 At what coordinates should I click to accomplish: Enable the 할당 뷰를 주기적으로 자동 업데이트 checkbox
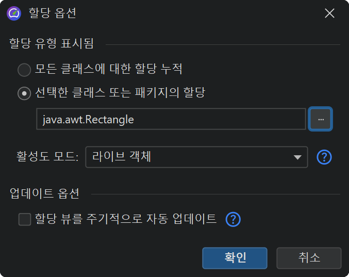click(25, 219)
